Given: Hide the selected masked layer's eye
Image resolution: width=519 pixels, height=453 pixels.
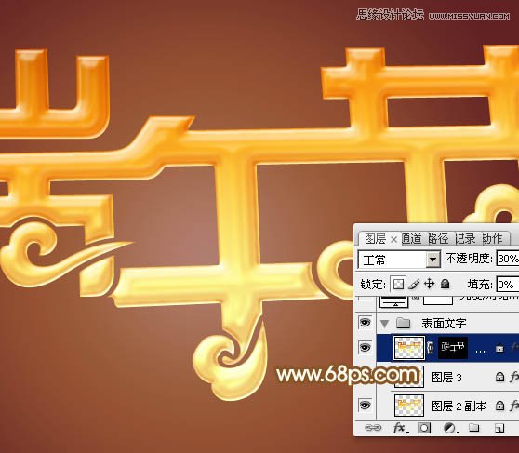Looking at the screenshot, I should (x=365, y=347).
